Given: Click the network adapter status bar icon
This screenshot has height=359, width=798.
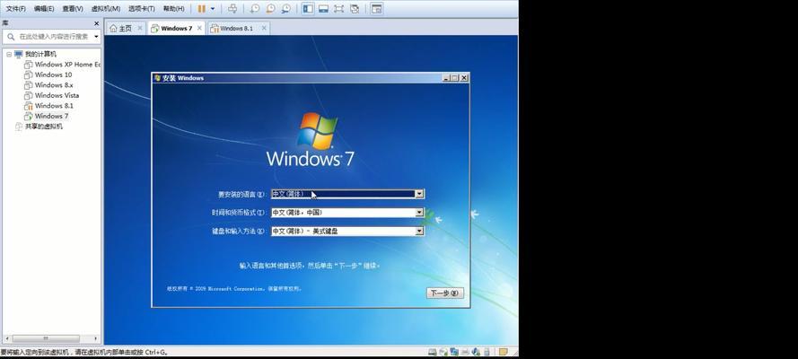Looking at the screenshot, I should (454, 352).
